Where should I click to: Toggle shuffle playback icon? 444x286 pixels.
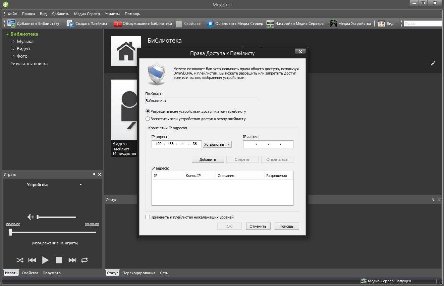20,260
